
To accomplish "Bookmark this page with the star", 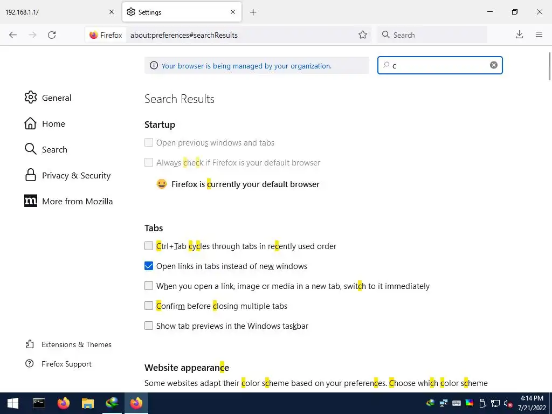I will [363, 35].
